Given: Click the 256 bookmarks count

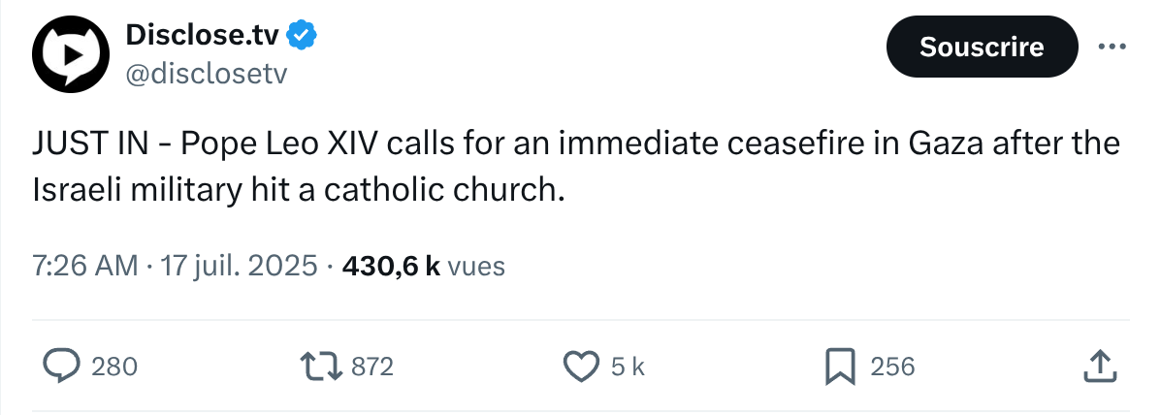Looking at the screenshot, I should click(x=892, y=367).
